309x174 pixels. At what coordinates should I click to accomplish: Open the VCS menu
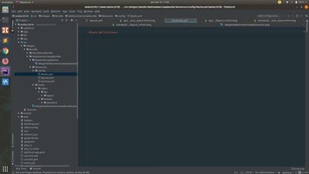point(79,12)
